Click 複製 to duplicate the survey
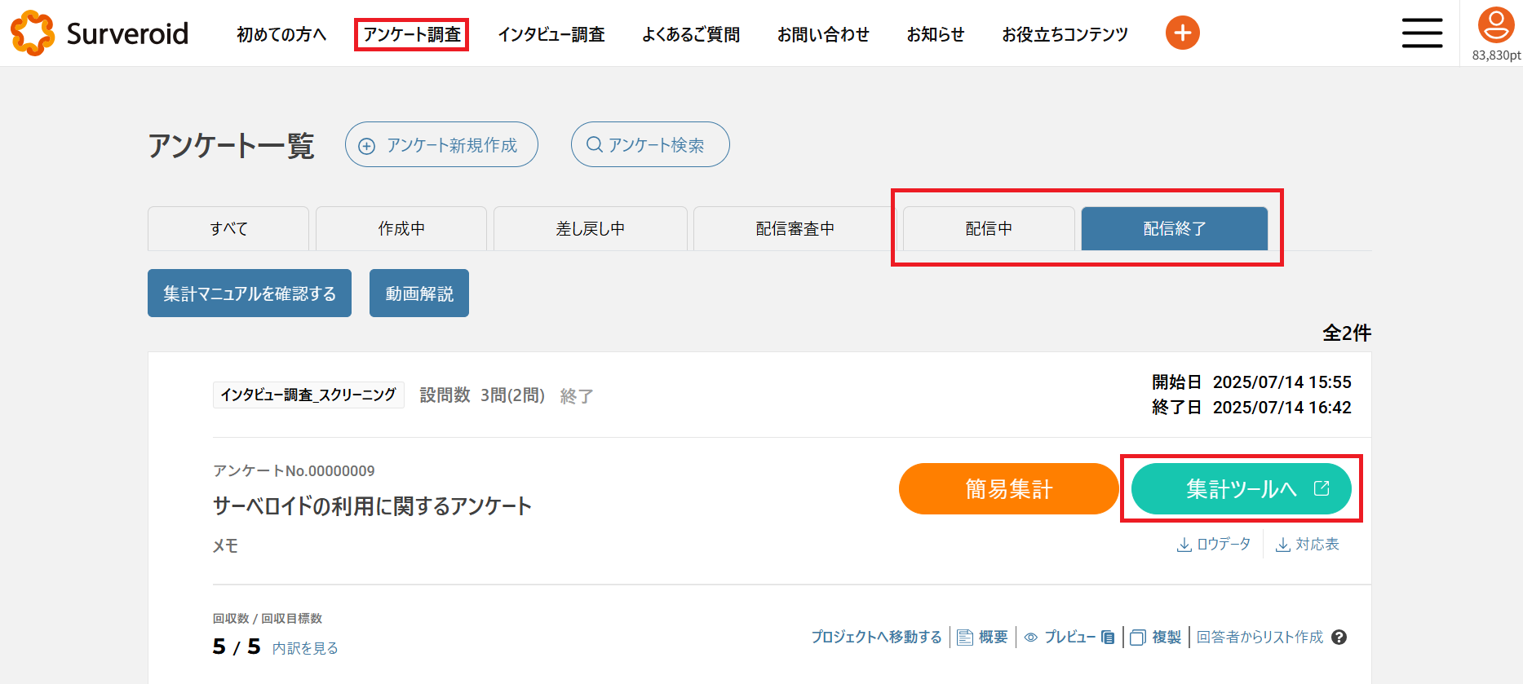Image resolution: width=1523 pixels, height=684 pixels. tap(1156, 638)
